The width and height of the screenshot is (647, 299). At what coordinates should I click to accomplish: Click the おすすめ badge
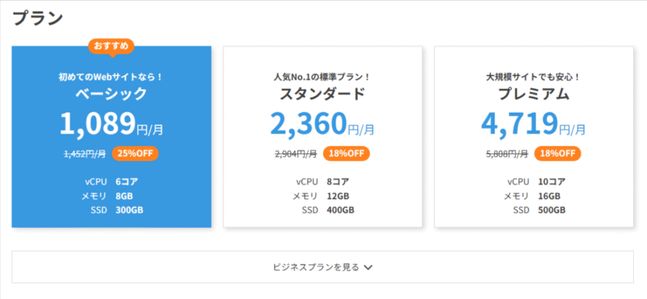(x=111, y=46)
